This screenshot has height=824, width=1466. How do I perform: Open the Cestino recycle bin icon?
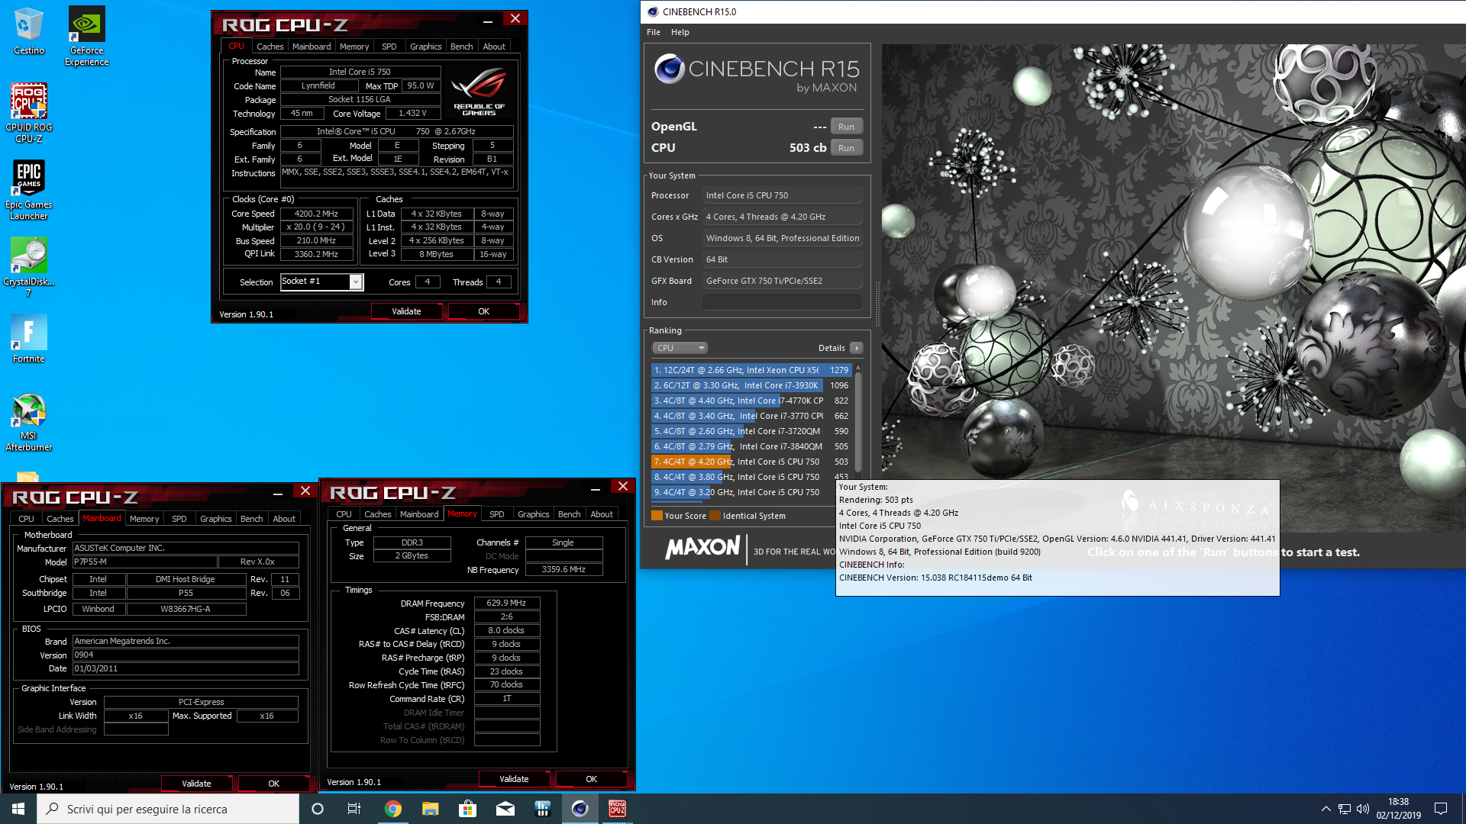click(x=28, y=31)
